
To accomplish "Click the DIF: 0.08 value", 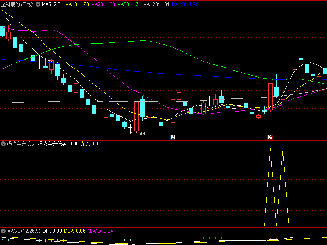I will pos(52,231).
